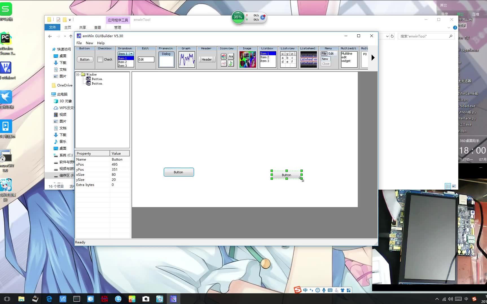Edit the yPos value 351

click(x=120, y=170)
